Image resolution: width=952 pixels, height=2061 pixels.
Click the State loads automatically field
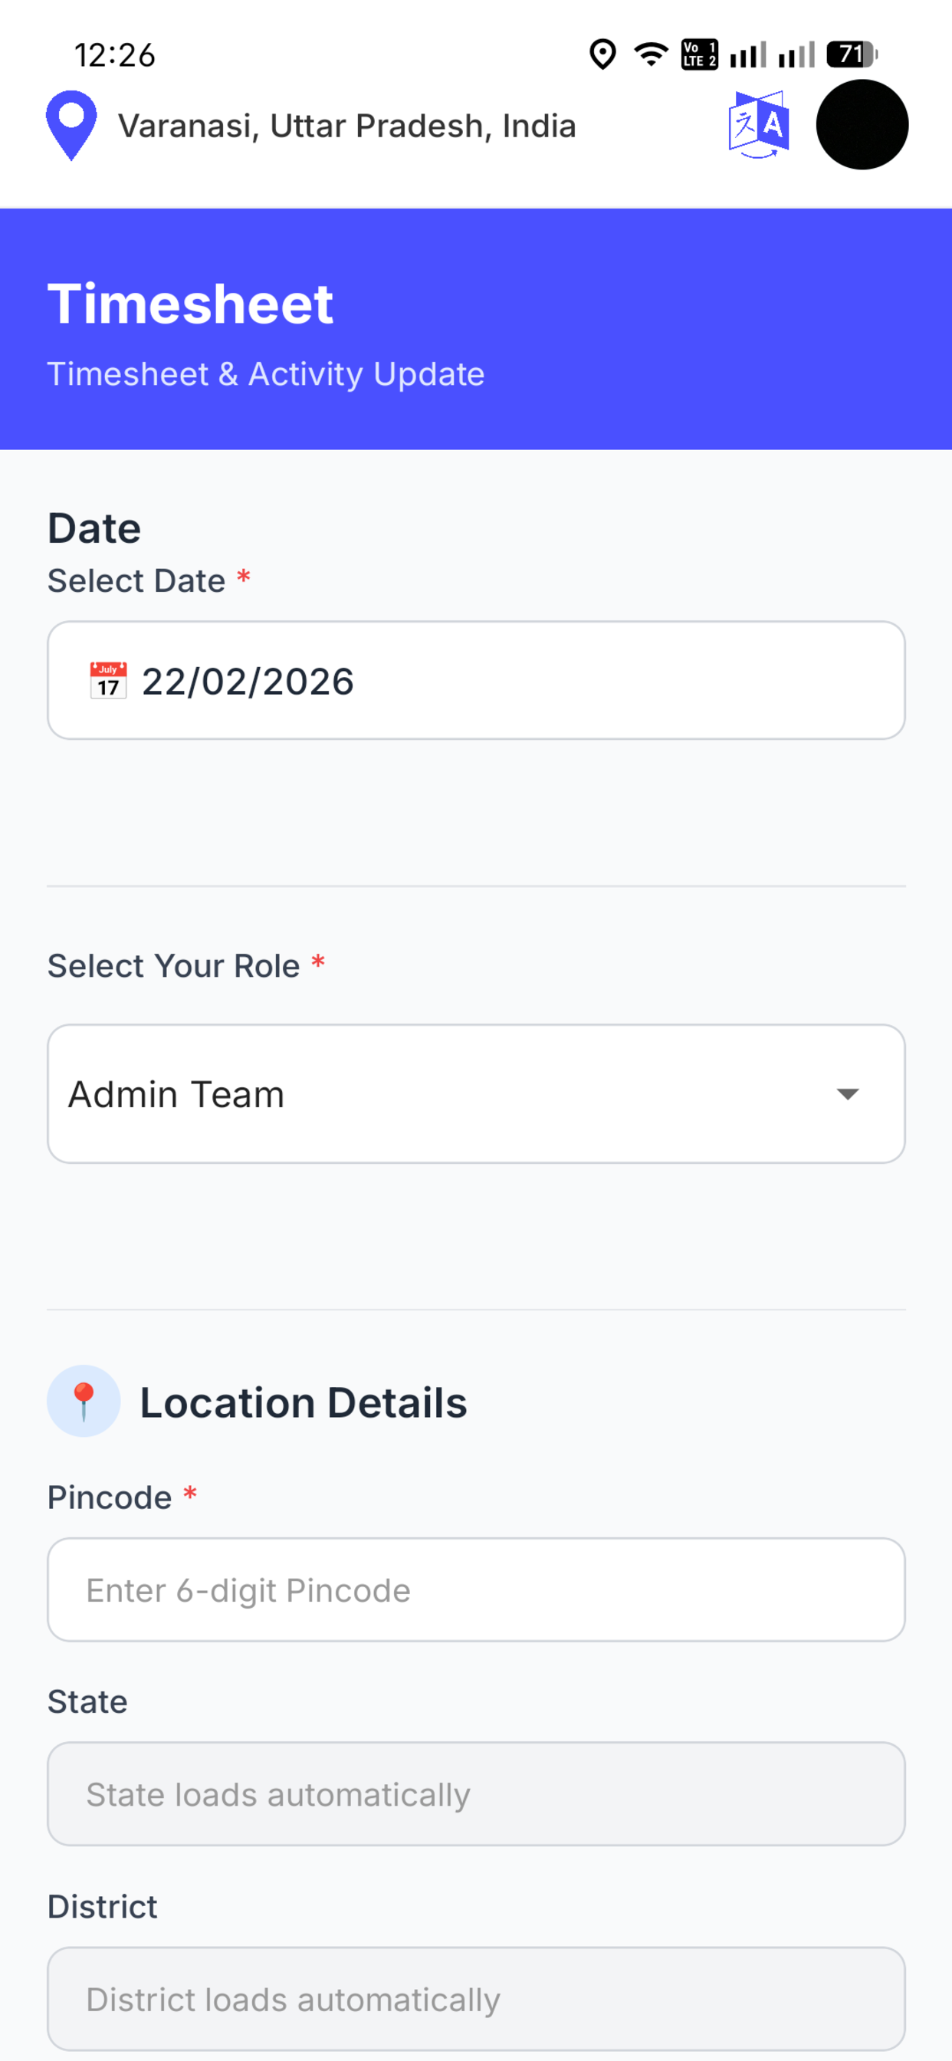coord(476,1793)
